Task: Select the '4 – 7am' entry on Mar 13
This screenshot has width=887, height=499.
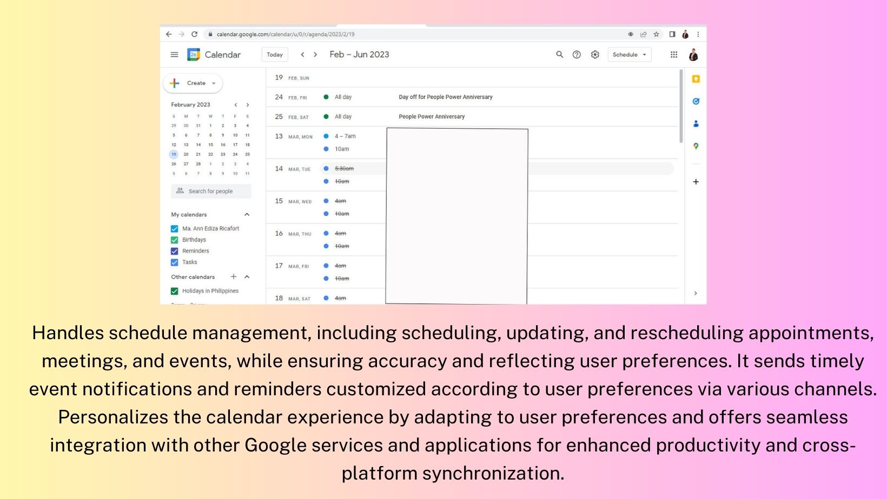Action: point(345,136)
